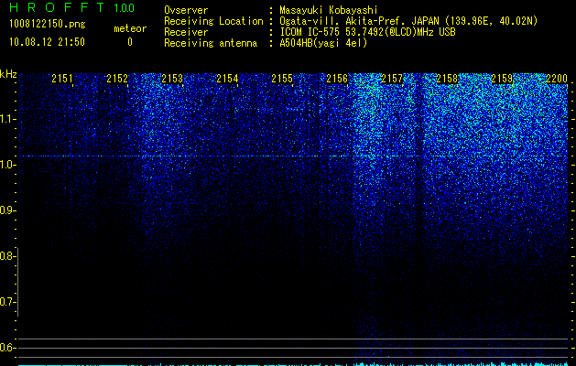The width and height of the screenshot is (576, 366).
Task: Click the version number 1.00
Action: [x=125, y=7]
